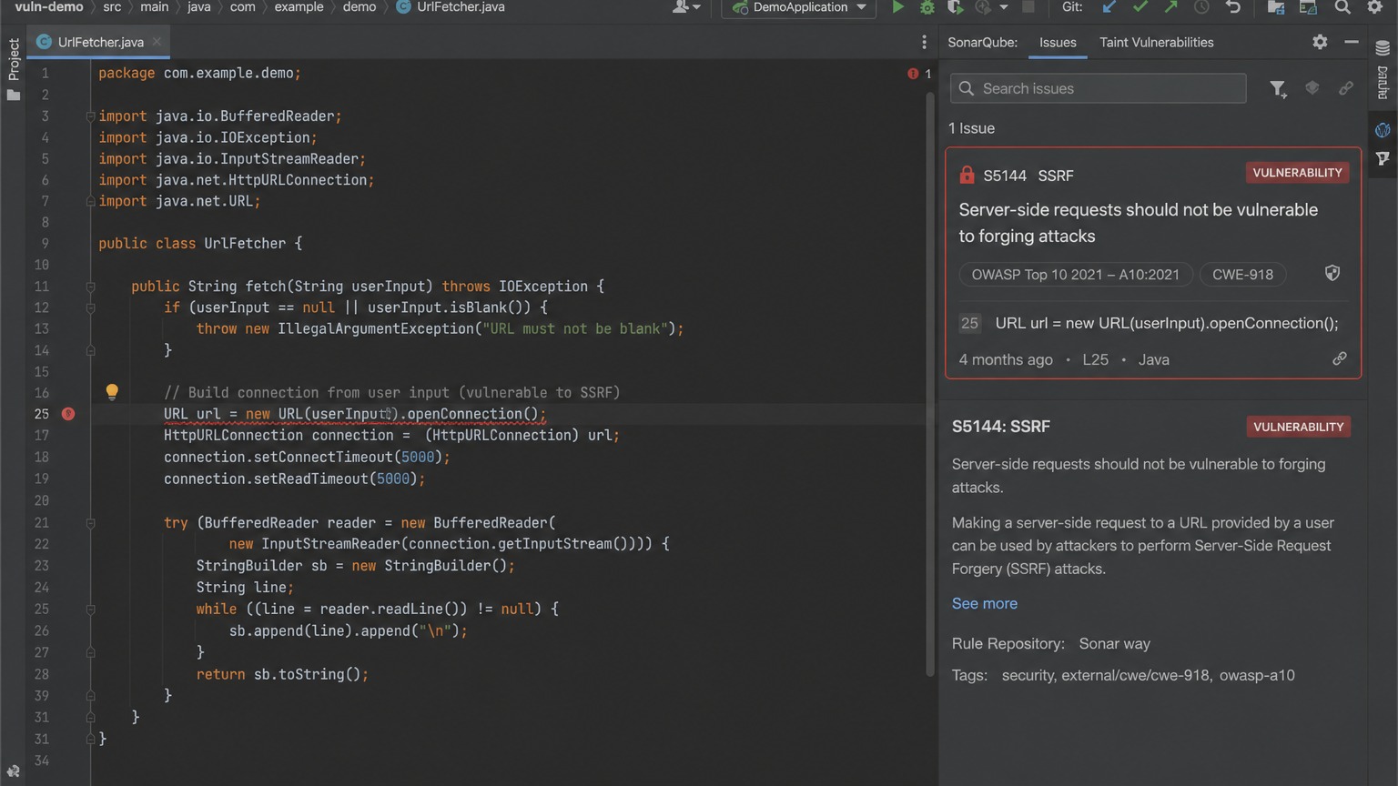Click VULNERABILITY badge beside S5144: SSRF heading
The height and width of the screenshot is (786, 1398).
click(1298, 427)
